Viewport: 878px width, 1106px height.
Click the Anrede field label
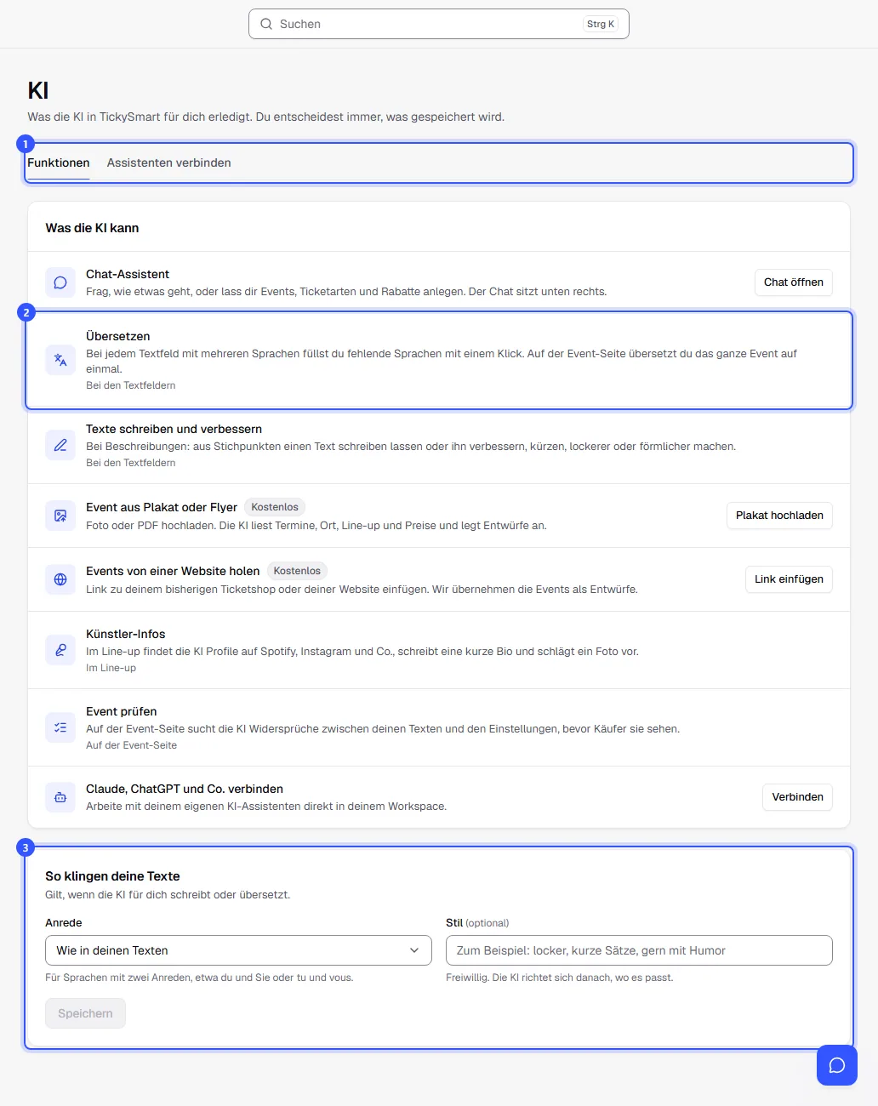click(64, 923)
